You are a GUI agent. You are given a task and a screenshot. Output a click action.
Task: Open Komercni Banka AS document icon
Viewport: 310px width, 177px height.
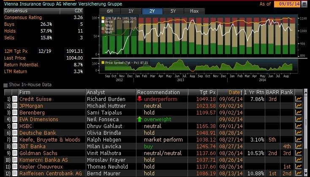coord(15,160)
